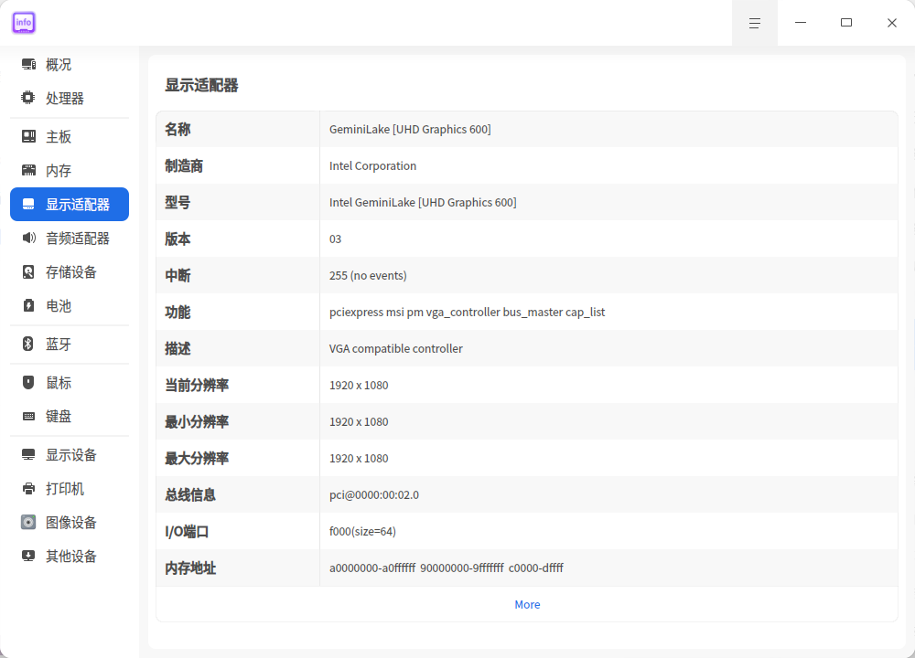Viewport: 915px width, 658px height.
Task: Go to the 内存 category
Action: (x=59, y=170)
